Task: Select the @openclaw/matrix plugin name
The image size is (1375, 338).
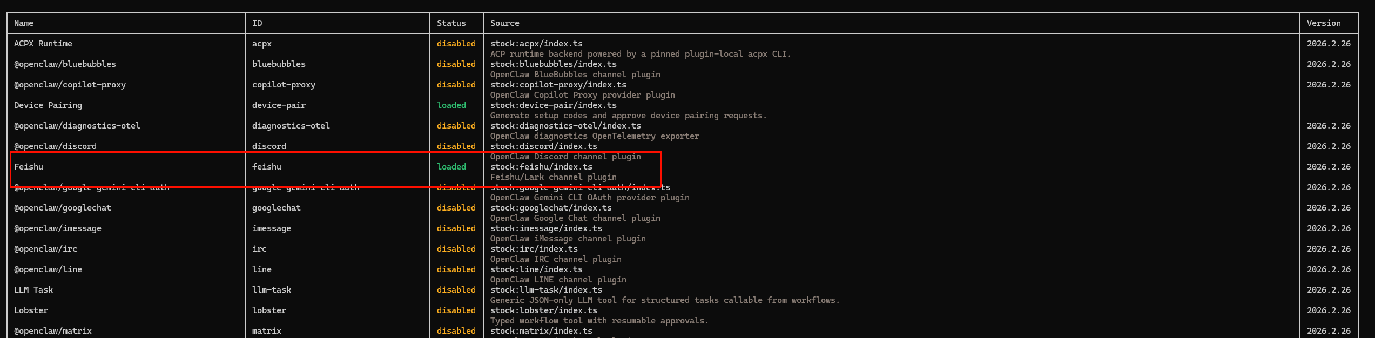Action: pyautogui.click(x=53, y=331)
